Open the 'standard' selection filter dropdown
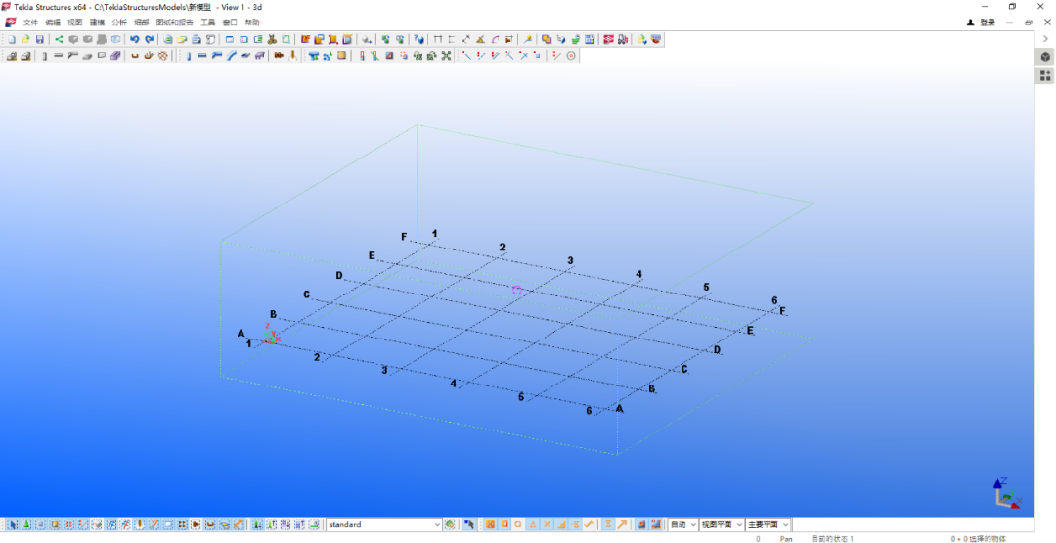Viewport: 1056px width, 543px height. pyautogui.click(x=384, y=524)
